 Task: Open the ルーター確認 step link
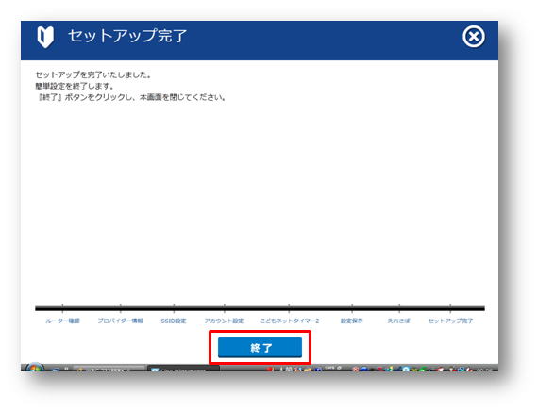62,321
